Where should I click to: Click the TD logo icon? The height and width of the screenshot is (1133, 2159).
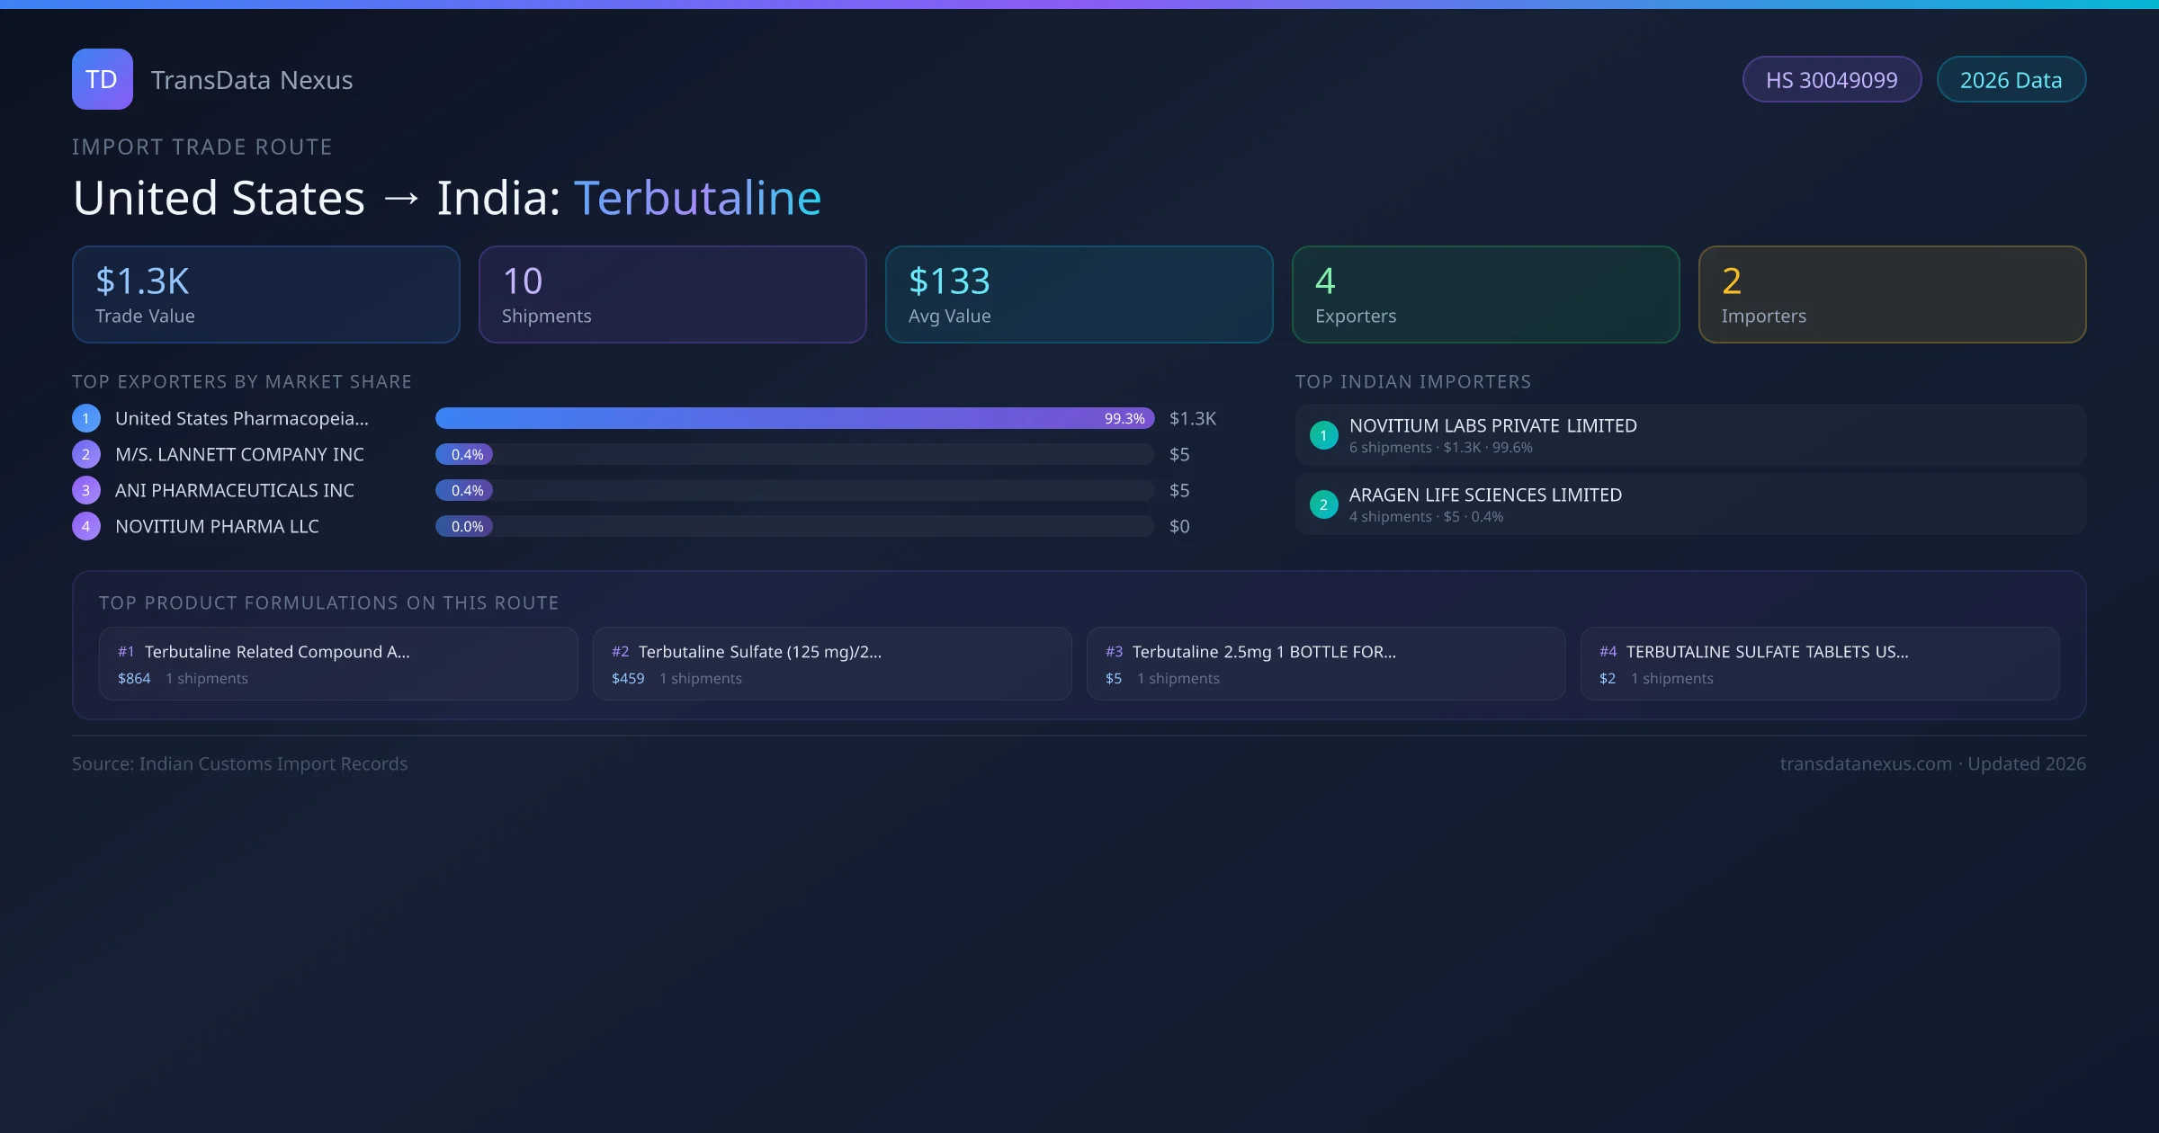(x=102, y=79)
